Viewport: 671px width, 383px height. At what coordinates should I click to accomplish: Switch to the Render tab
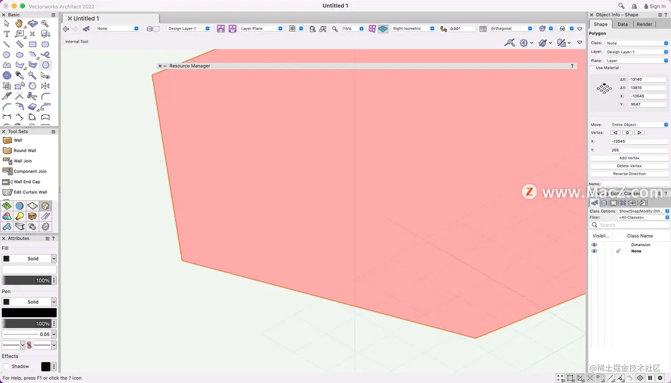tap(644, 24)
